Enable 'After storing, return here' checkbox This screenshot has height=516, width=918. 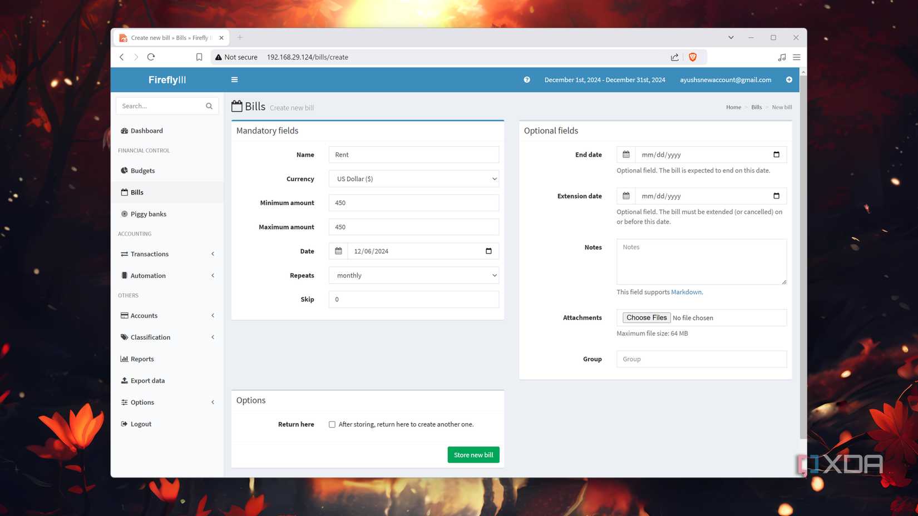click(332, 424)
